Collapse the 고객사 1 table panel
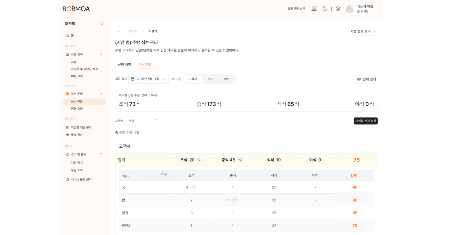This screenshot has width=450, height=235. click(371, 146)
